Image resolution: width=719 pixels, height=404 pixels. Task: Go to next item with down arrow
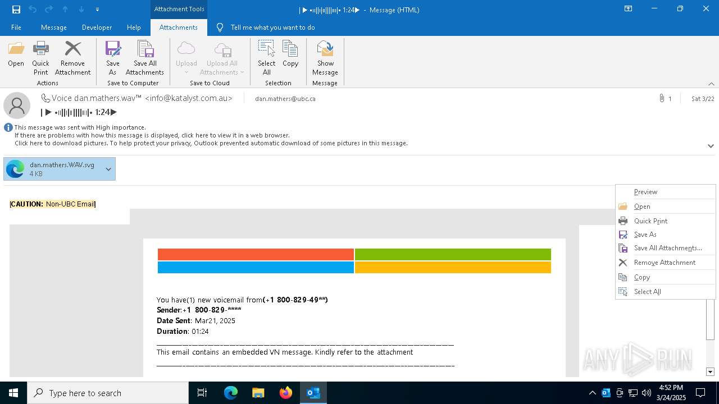pos(81,9)
